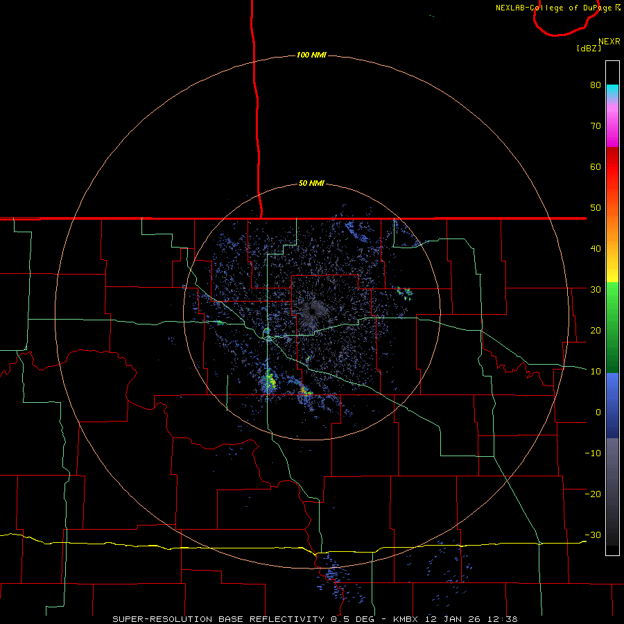Select the green band of the color bar
Screen dimensions: 624x624
[612, 327]
